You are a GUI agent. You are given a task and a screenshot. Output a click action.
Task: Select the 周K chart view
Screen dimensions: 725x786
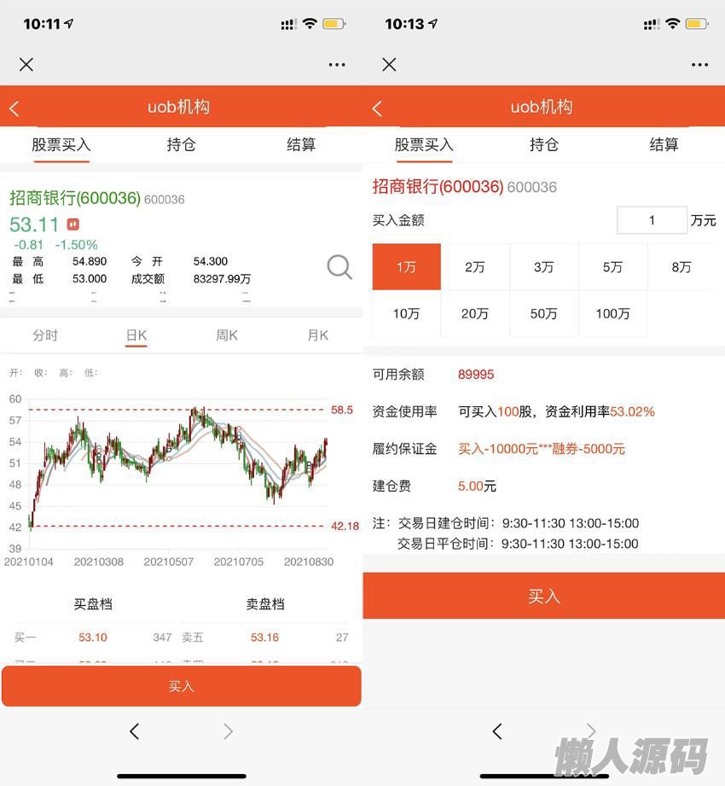coord(227,335)
